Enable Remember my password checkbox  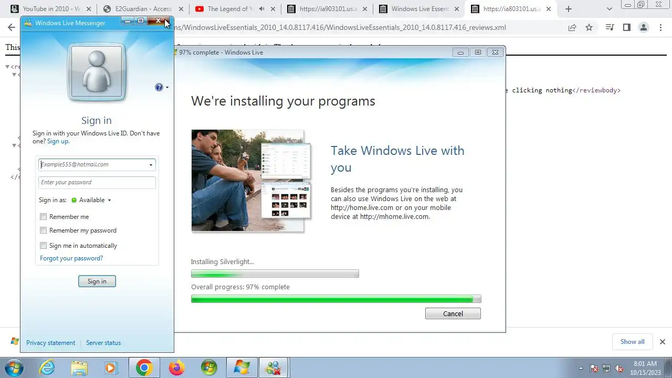(x=44, y=230)
